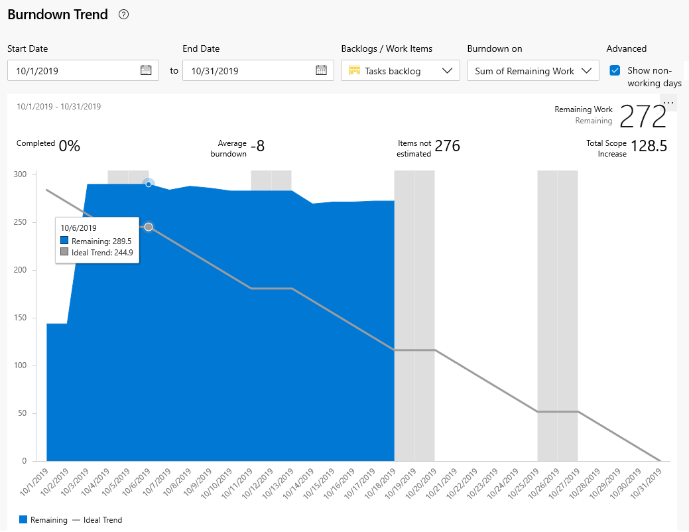Click the 10/1/2019 axis label
The image size is (689, 532).
tap(34, 482)
